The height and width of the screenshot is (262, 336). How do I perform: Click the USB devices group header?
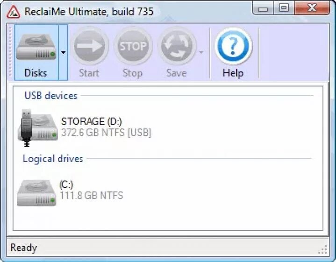[x=51, y=96]
